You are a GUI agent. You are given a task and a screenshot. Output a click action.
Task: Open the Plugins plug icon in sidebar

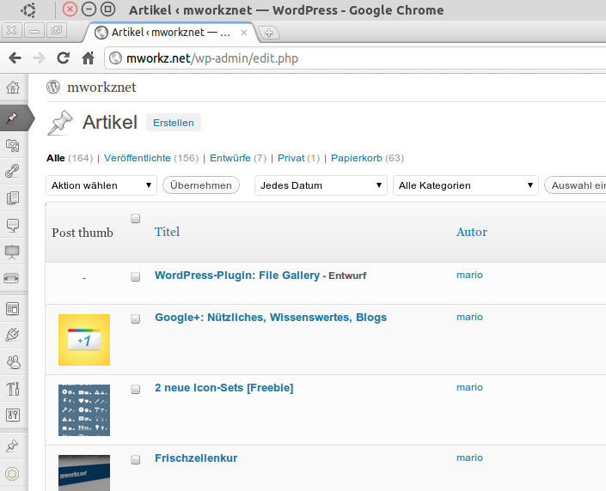coord(13,335)
